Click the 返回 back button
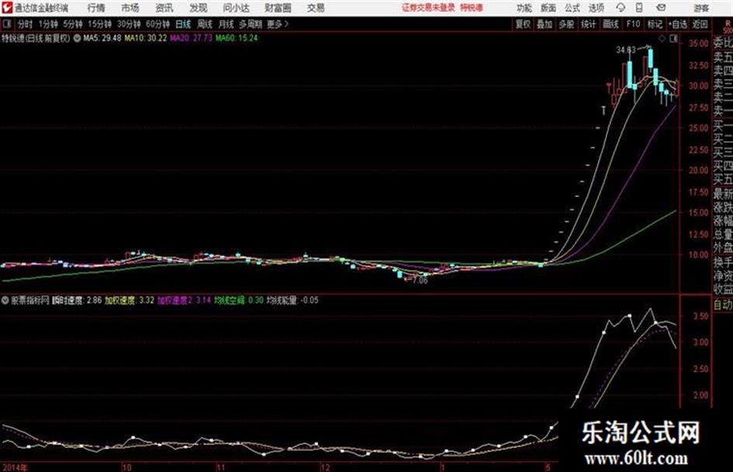The width and height of the screenshot is (733, 472). pyautogui.click(x=700, y=24)
